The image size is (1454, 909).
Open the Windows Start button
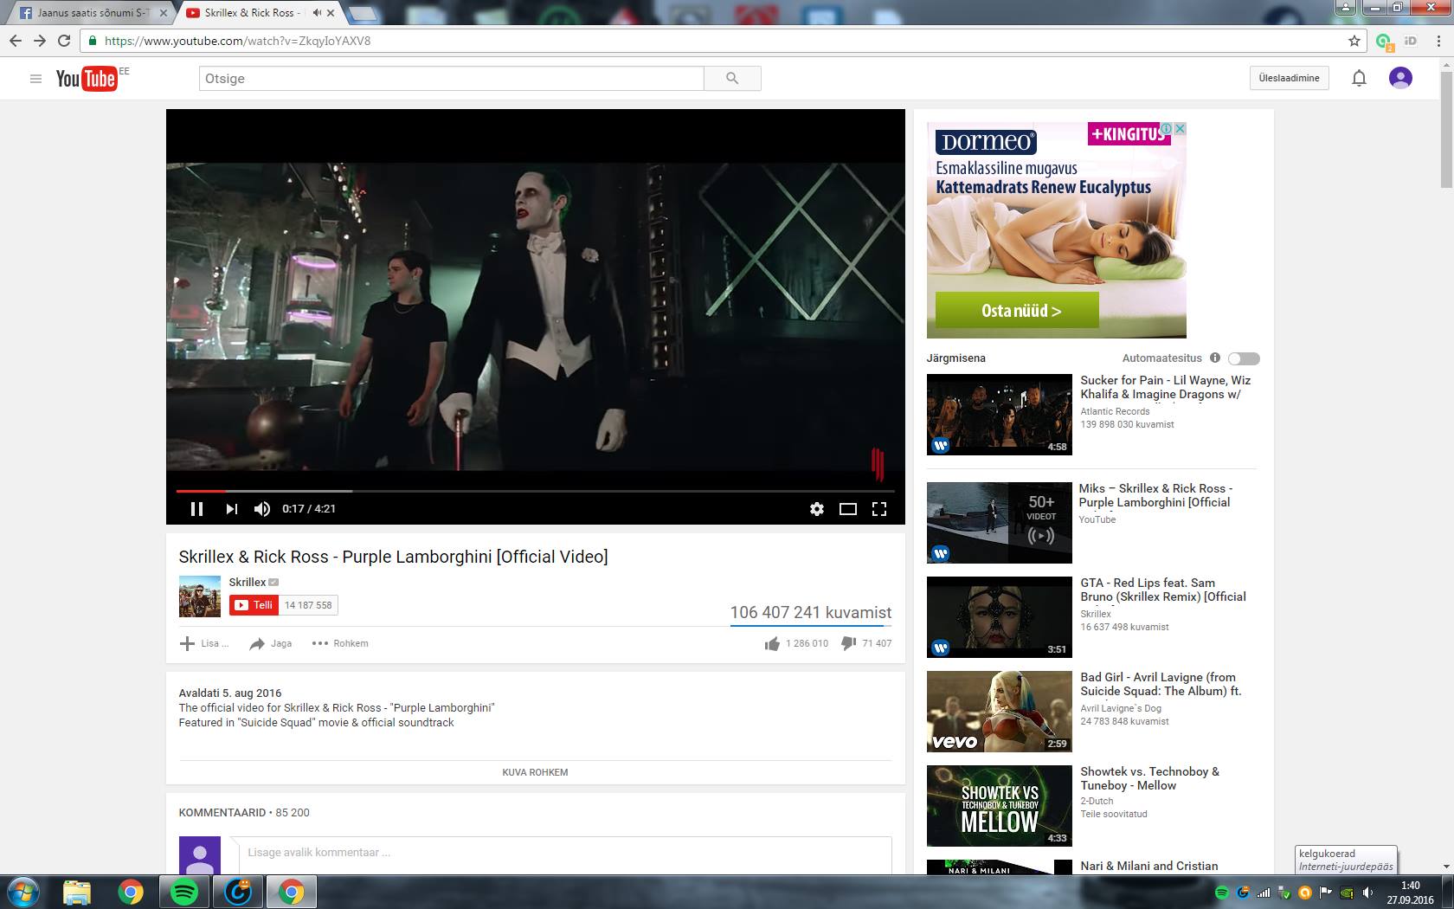(x=23, y=892)
